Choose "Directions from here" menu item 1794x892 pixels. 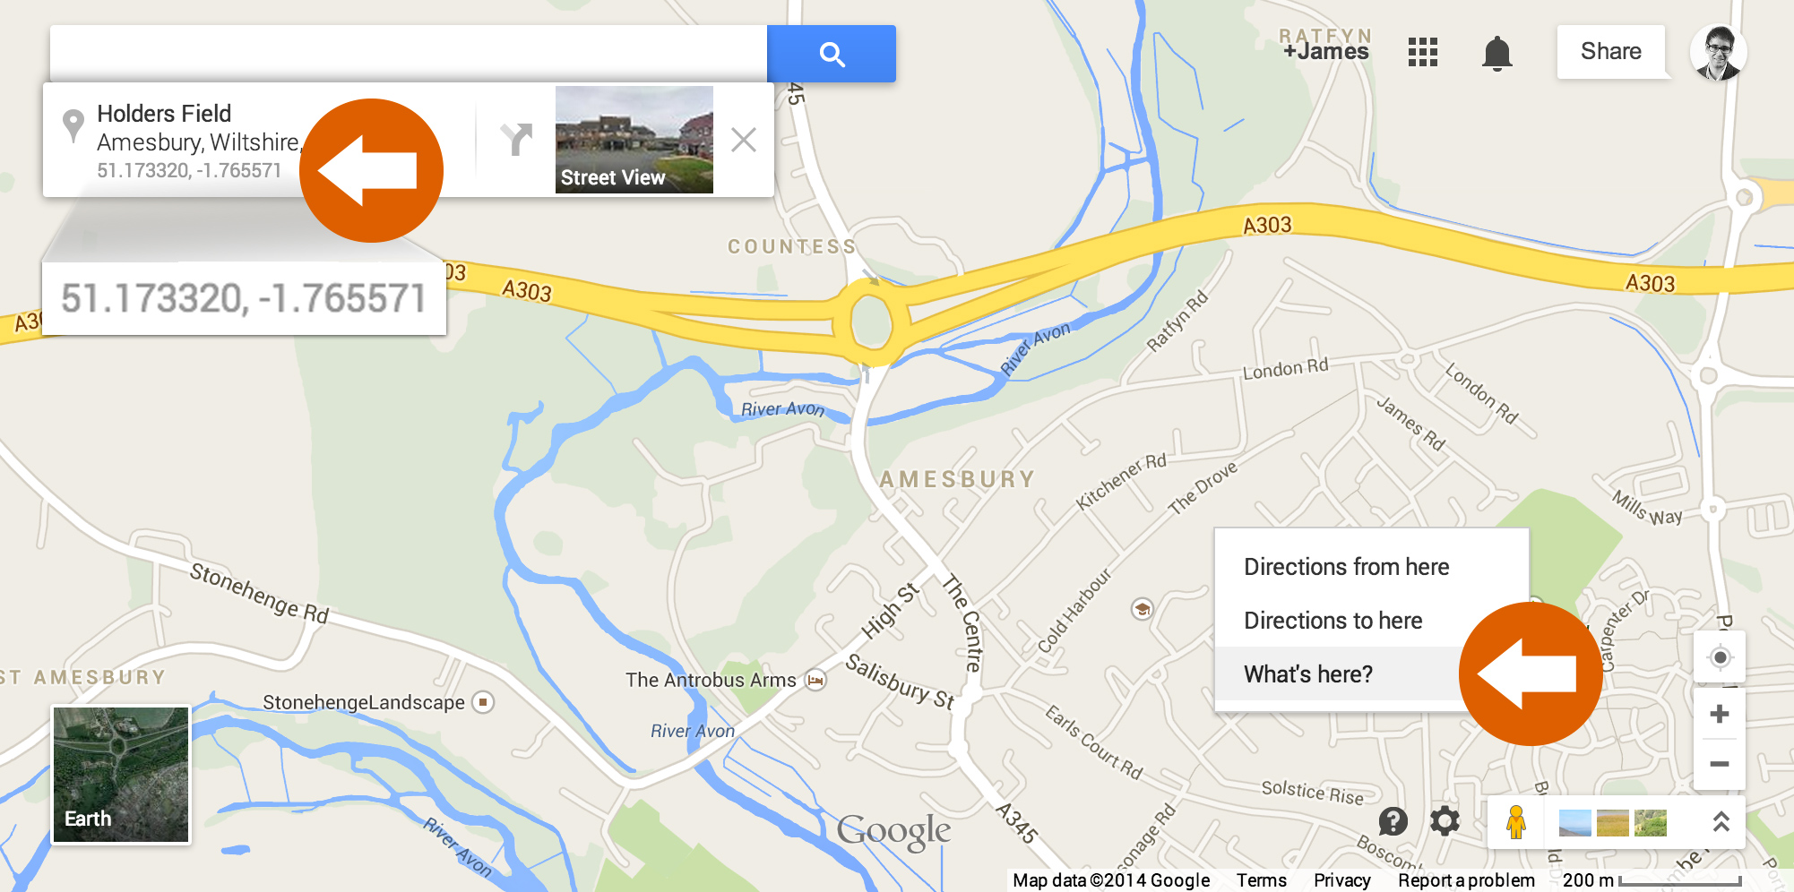click(x=1346, y=567)
